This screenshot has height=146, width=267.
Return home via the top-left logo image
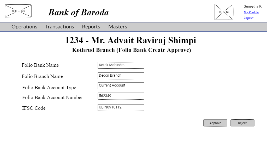[18, 11]
